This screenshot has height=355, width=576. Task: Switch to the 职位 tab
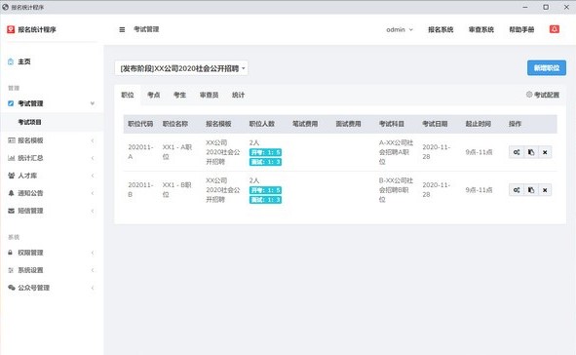click(128, 95)
